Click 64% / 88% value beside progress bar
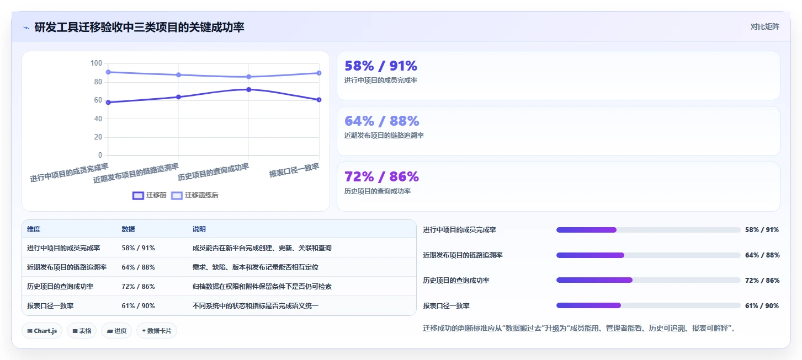Viewport: 802px width, 360px height. [x=762, y=255]
